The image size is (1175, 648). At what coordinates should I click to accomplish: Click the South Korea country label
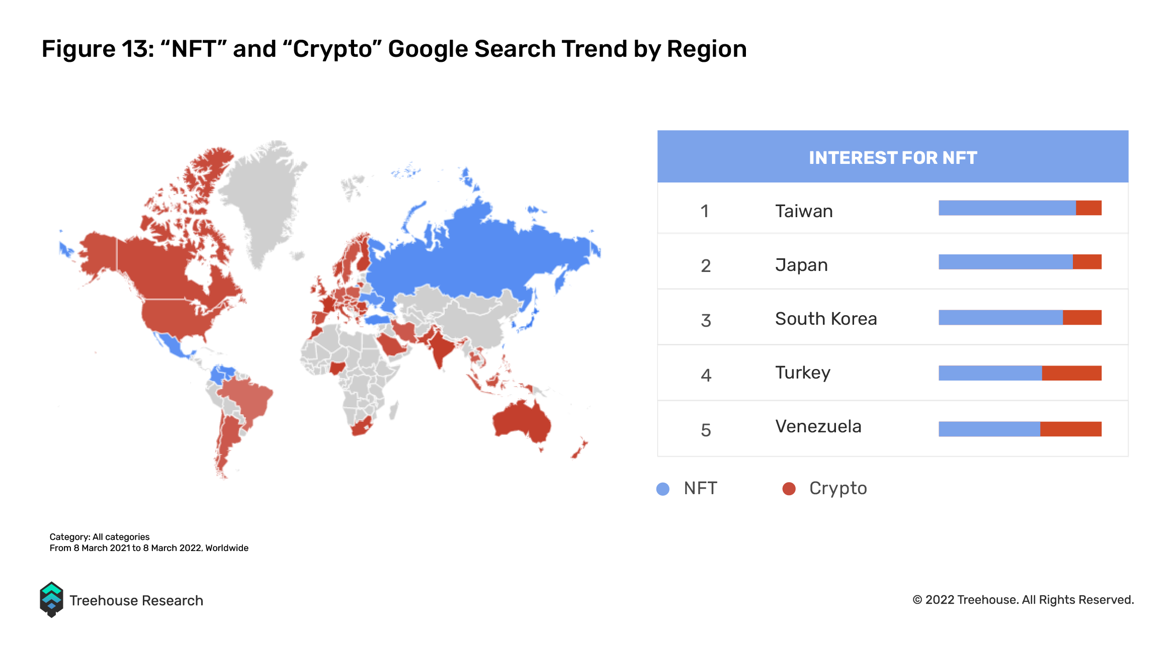826,319
